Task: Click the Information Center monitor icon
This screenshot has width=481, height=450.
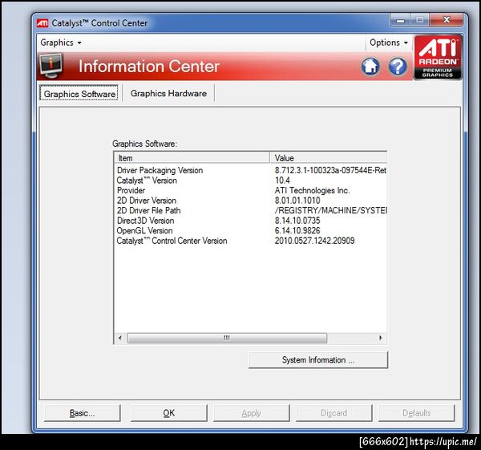Action: 51,66
